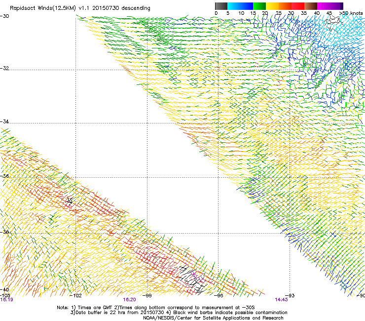This screenshot has width=365, height=321.
Task: Click the '-96' longitude label
Action: point(219,296)
